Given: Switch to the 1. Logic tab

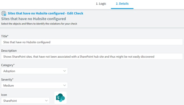Looking at the screenshot, I should pyautogui.click(x=101, y=4).
